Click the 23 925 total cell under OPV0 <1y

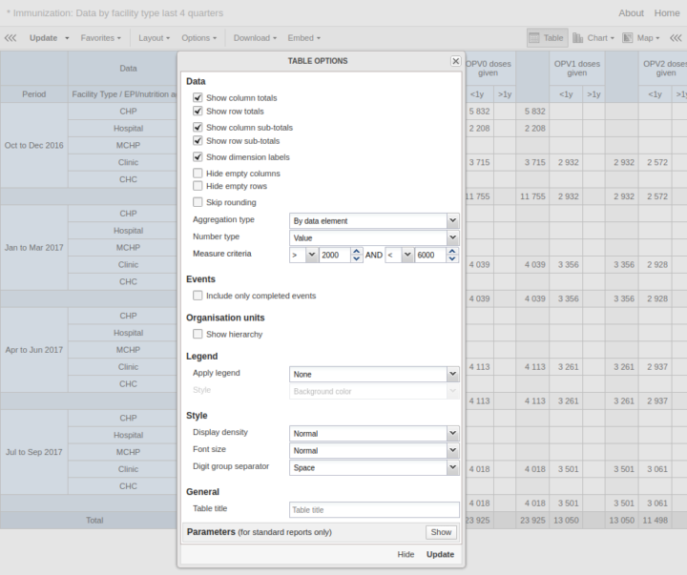[x=477, y=521]
